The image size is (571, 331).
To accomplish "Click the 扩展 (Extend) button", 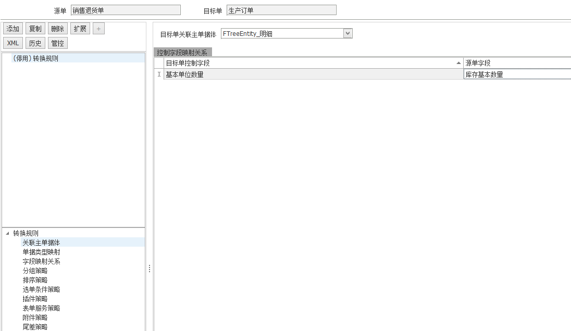I will (x=80, y=29).
